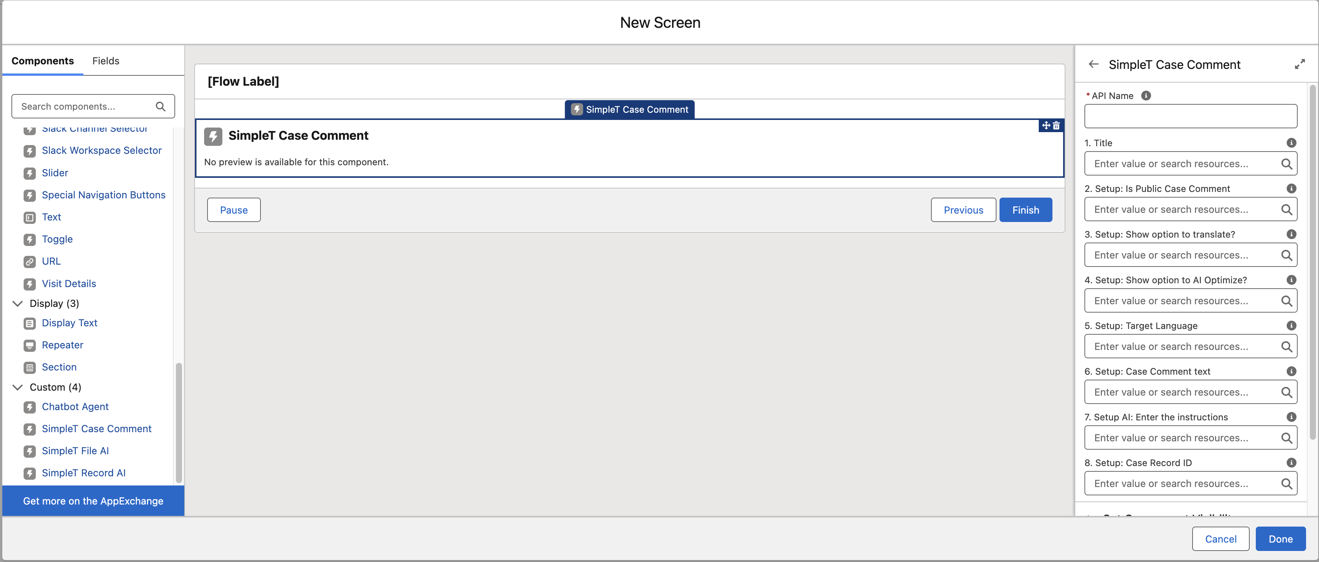This screenshot has width=1319, height=562.
Task: Delete the SimpleT Case Comment component via trash icon
Action: point(1056,125)
